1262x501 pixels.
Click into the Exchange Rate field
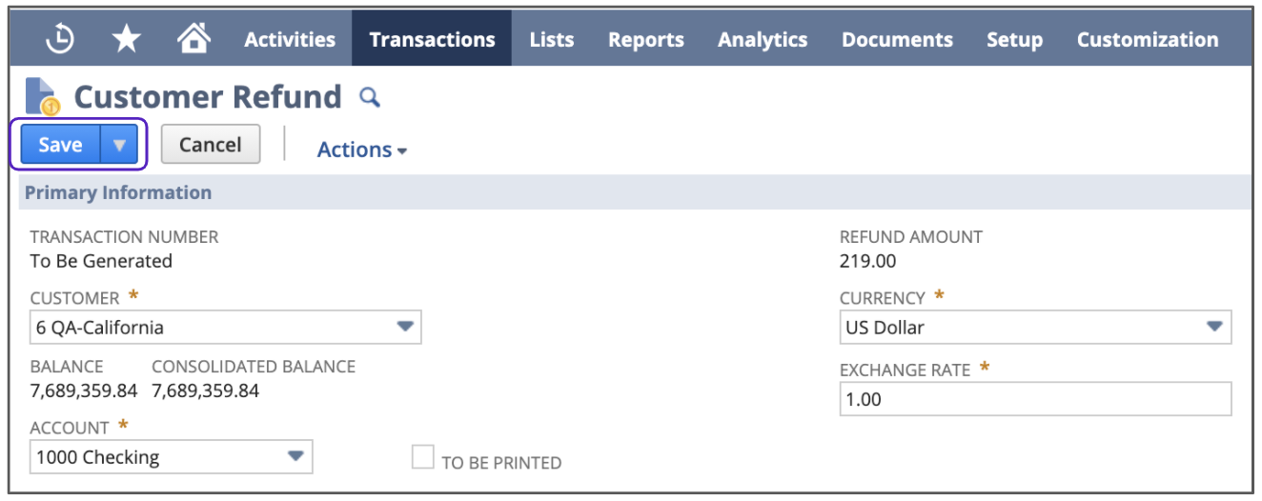1035,399
